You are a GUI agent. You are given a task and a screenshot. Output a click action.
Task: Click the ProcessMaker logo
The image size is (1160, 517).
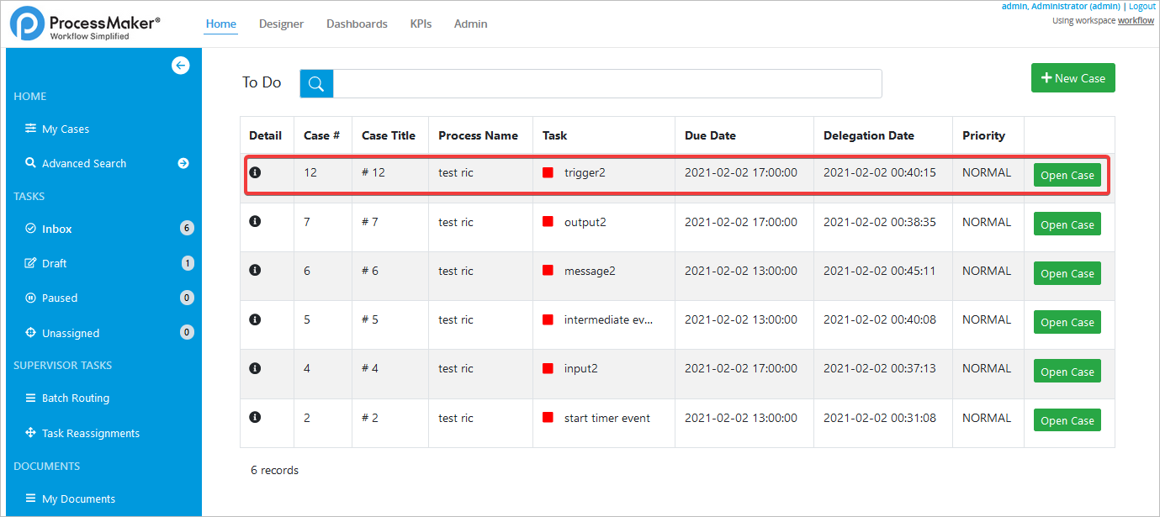click(x=85, y=25)
